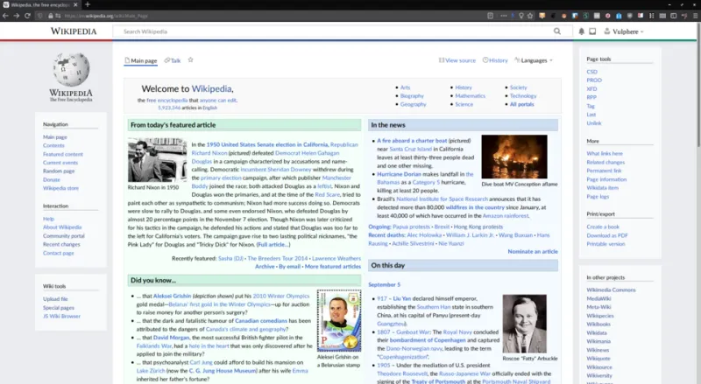This screenshot has width=701, height=384.
Task: Open Featured content in the sidebar
Action: (x=63, y=154)
